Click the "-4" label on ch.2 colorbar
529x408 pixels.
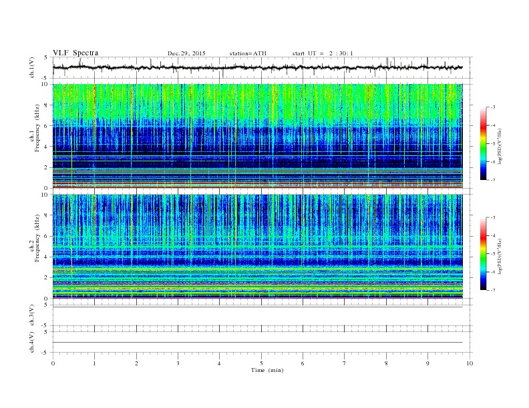click(493, 235)
